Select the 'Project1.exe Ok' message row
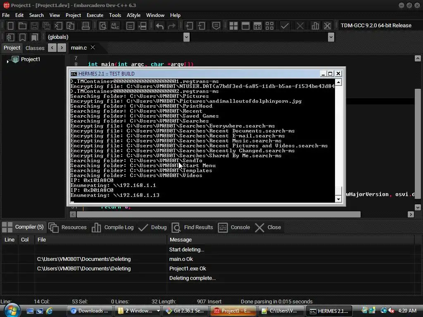423x317 pixels. pyautogui.click(x=207, y=268)
